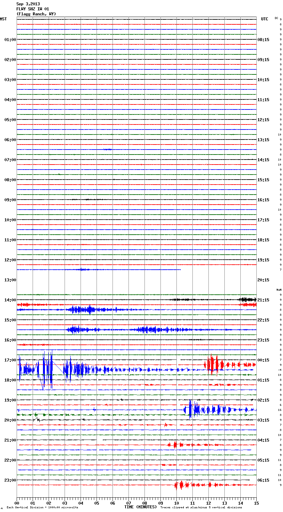Click the UTC time label "18:15"
Screen dimensions: 283x512
coord(263,240)
